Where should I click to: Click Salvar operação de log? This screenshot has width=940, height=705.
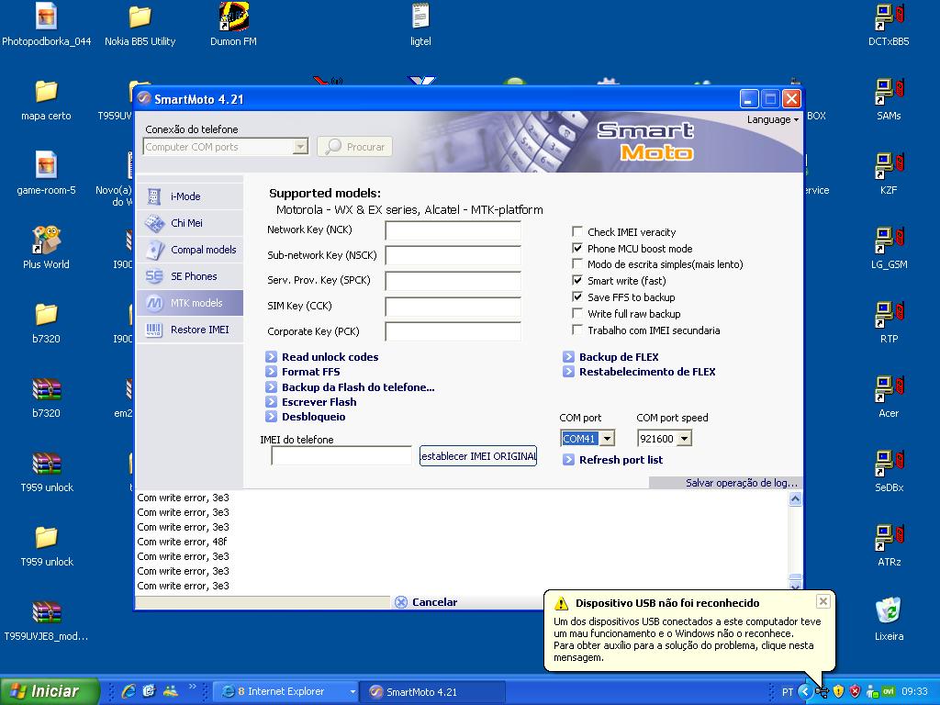(742, 483)
